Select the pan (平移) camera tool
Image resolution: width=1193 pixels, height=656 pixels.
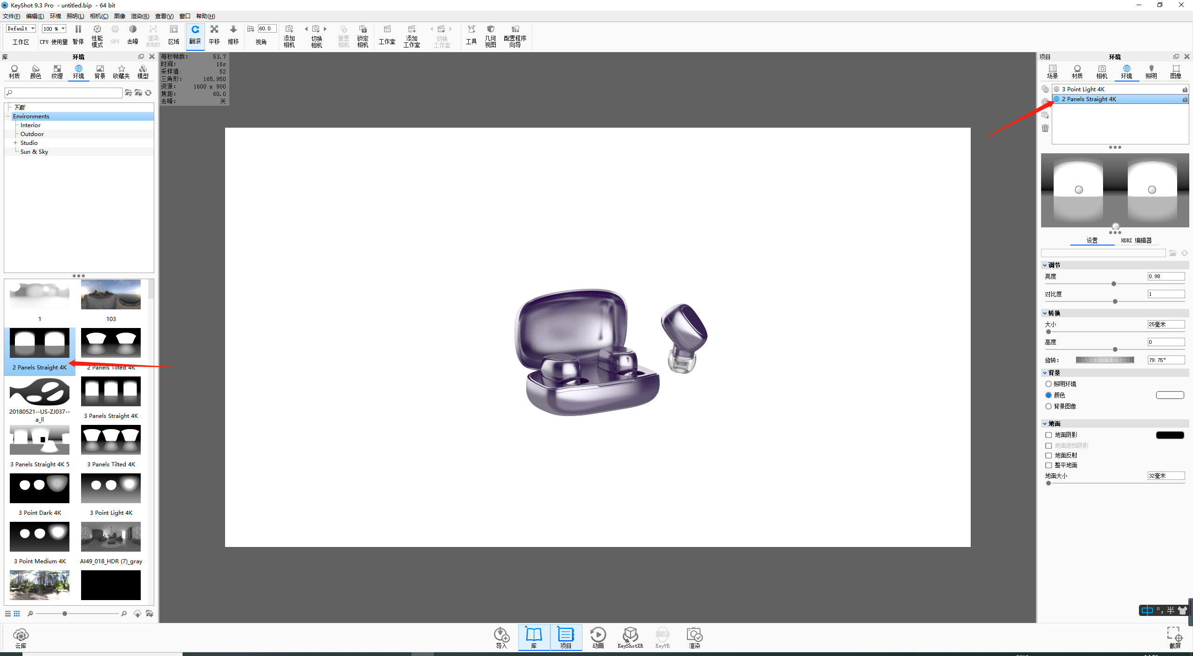coord(214,35)
